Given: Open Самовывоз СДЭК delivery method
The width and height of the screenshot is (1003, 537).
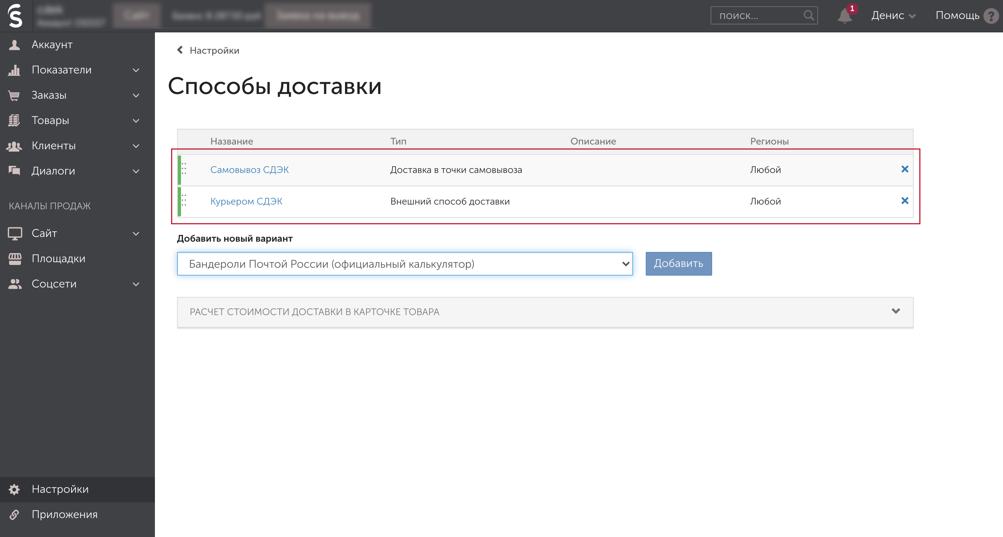Looking at the screenshot, I should click(250, 169).
